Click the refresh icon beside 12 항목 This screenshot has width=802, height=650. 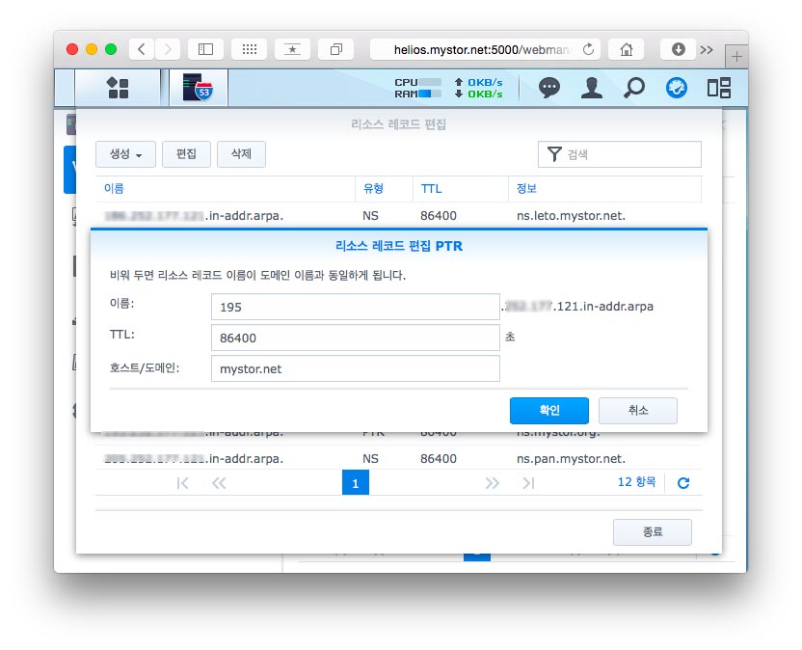pyautogui.click(x=683, y=483)
